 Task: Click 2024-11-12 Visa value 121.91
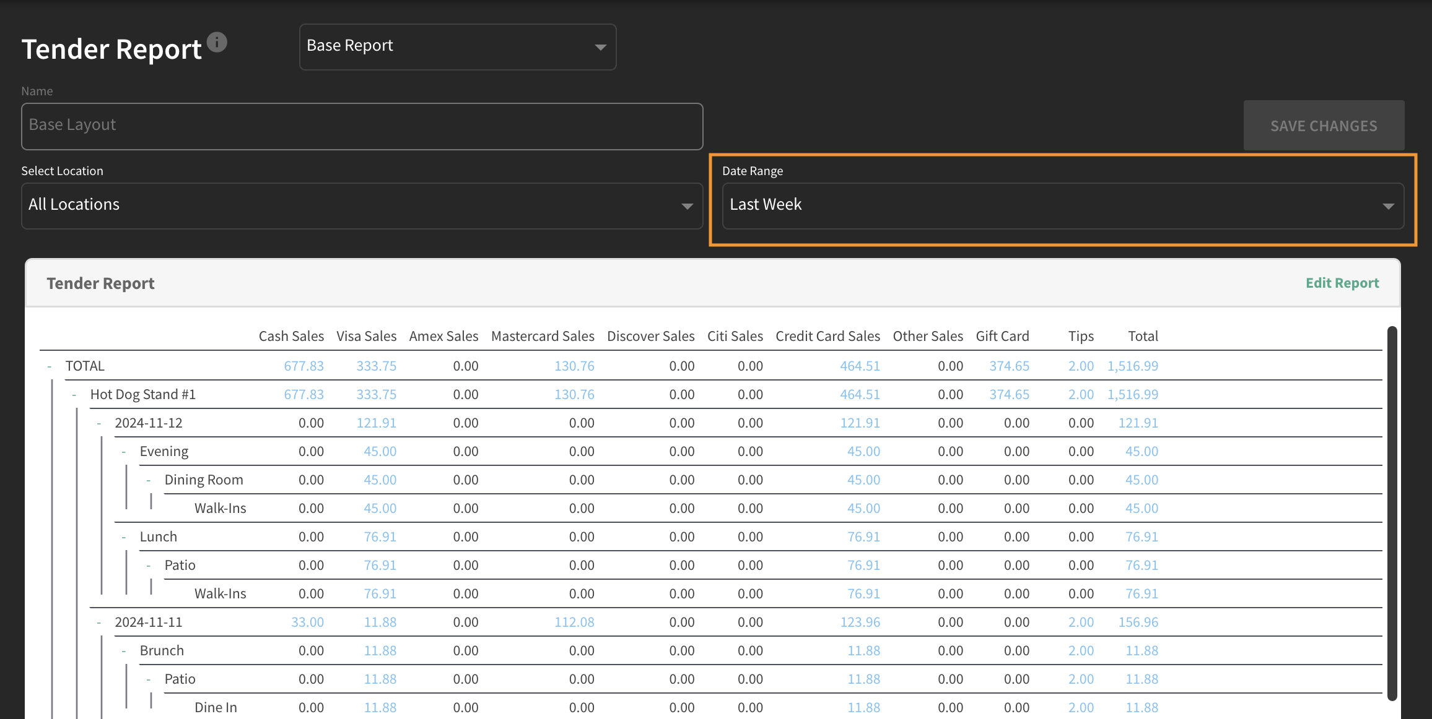pyautogui.click(x=376, y=423)
